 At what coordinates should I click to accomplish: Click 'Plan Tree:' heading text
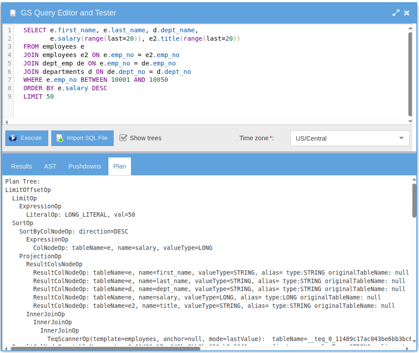click(x=23, y=181)
